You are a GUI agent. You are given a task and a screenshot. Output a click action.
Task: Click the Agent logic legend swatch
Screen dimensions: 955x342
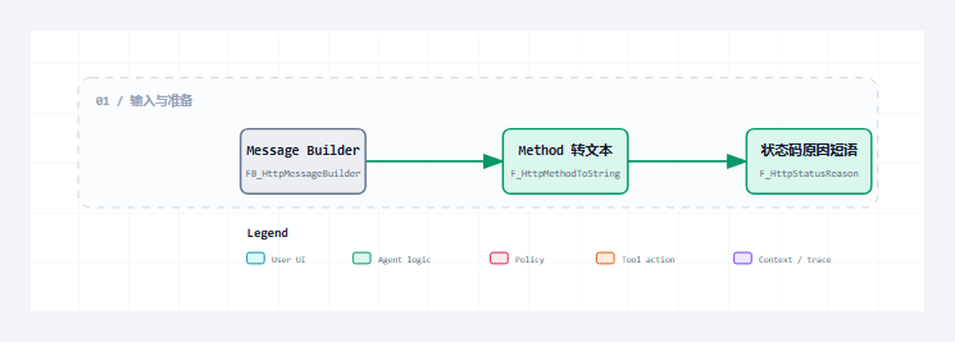tap(362, 258)
